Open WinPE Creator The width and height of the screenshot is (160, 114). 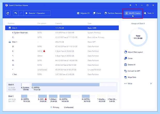(x=133, y=13)
